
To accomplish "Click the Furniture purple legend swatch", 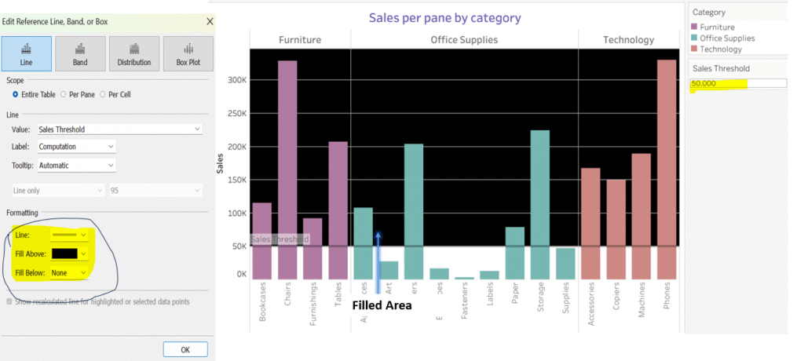I will (694, 27).
